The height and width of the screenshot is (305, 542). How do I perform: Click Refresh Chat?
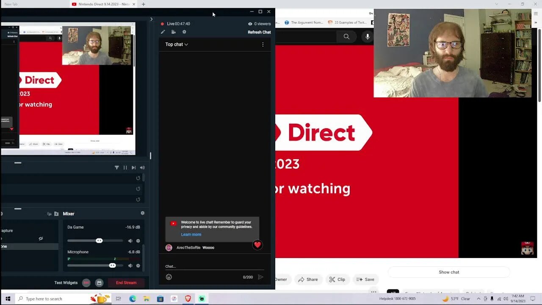pos(259,32)
